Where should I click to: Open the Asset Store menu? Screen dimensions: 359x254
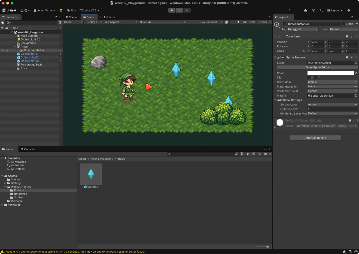(44, 10)
